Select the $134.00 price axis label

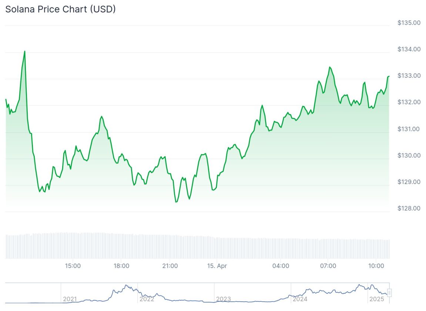(409, 49)
